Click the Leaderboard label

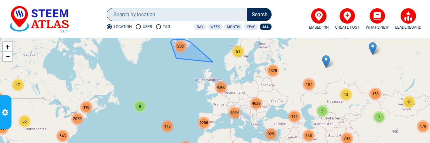click(x=408, y=27)
